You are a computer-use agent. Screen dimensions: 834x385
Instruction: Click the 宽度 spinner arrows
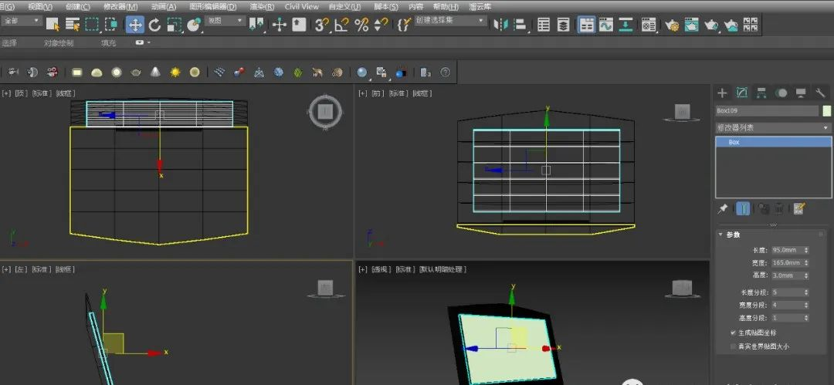coord(806,262)
